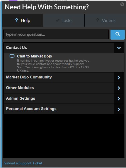Open Chat to Market Dojo
This screenshot has height=168, width=126.
pyautogui.click(x=34, y=56)
